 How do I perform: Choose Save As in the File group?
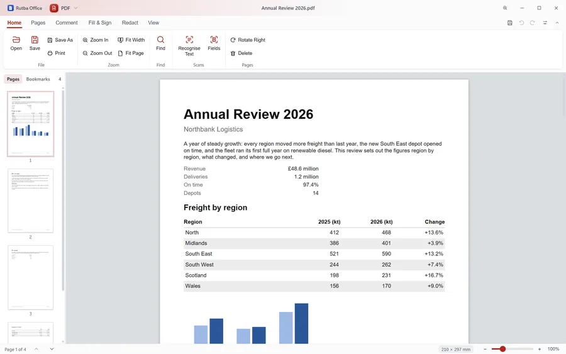coord(60,40)
